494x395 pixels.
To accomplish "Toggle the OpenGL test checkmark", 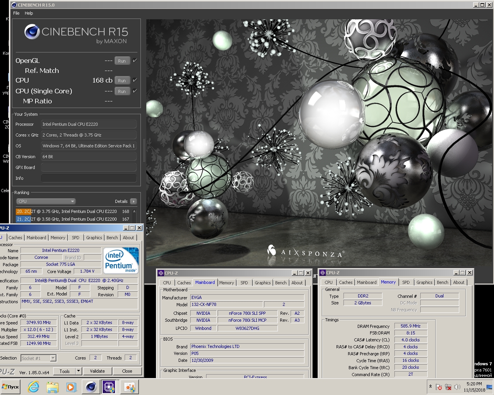I will pos(135,61).
